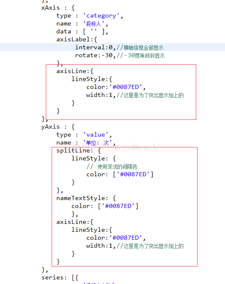Click the color array under splitLine lineStyle

[133, 175]
